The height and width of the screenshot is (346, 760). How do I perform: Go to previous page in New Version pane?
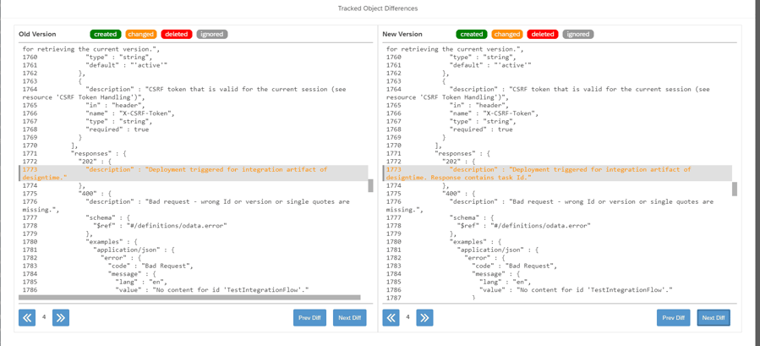[391, 317]
